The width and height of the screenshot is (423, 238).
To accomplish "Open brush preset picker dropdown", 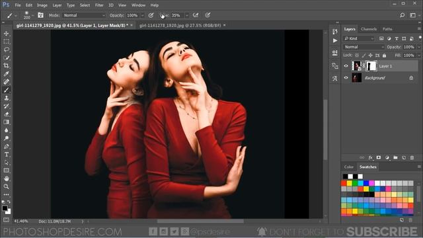I will (x=32, y=15).
